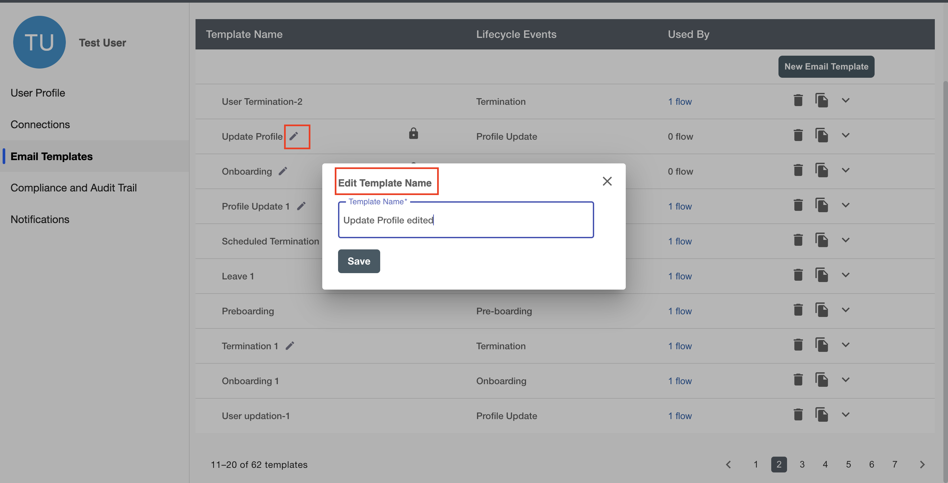The width and height of the screenshot is (948, 483).
Task: Expand the Onboarding 0 flow row
Action: pyautogui.click(x=846, y=170)
